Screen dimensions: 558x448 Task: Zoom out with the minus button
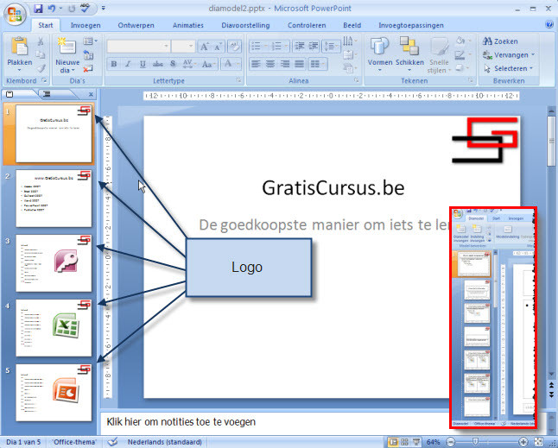pos(451,442)
